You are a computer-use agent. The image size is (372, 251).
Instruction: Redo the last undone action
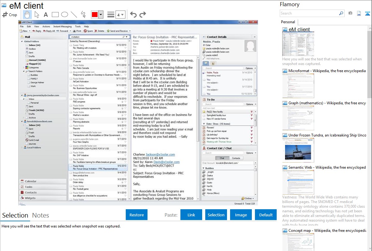(143, 15)
